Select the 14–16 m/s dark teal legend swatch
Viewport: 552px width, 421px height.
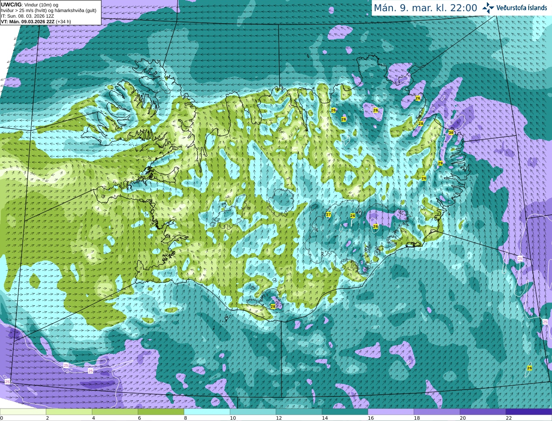(x=345, y=412)
